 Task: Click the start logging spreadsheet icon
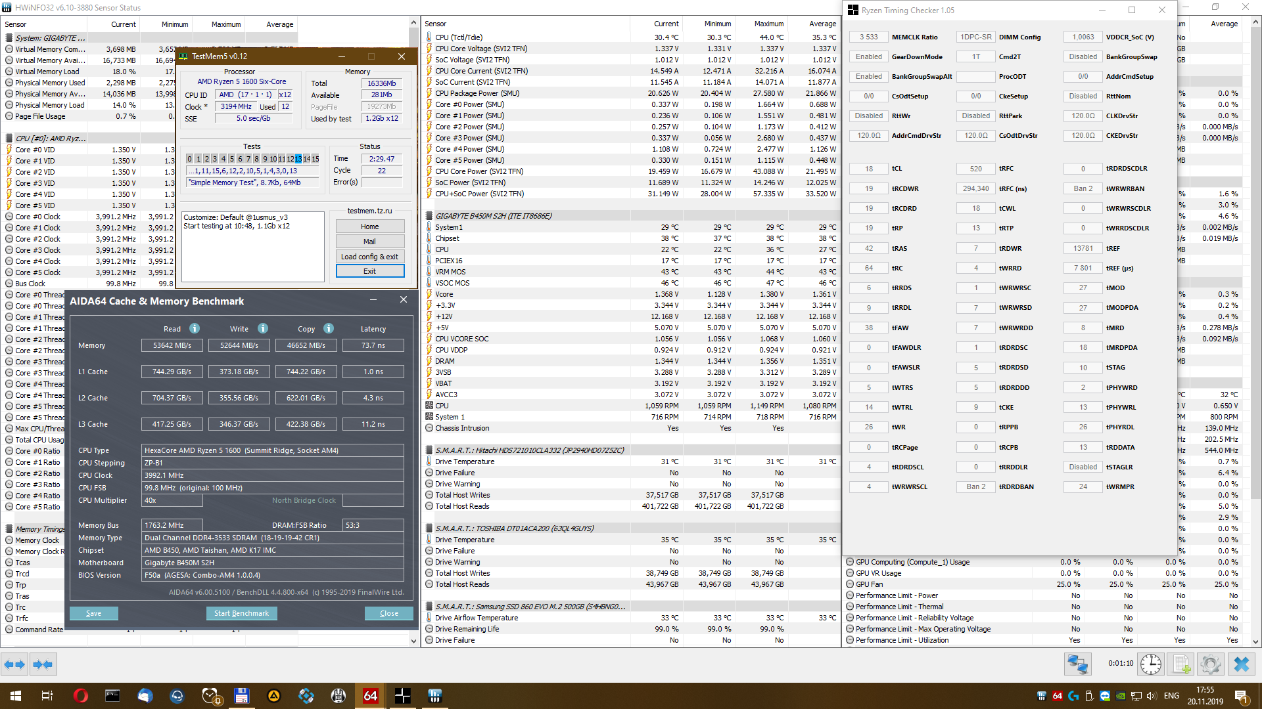point(1181,664)
